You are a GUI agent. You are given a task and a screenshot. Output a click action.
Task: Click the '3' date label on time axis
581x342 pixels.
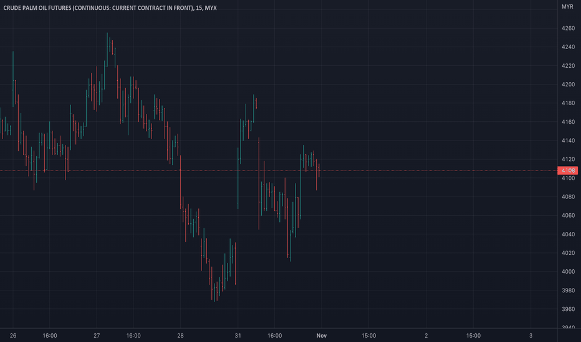click(x=531, y=336)
